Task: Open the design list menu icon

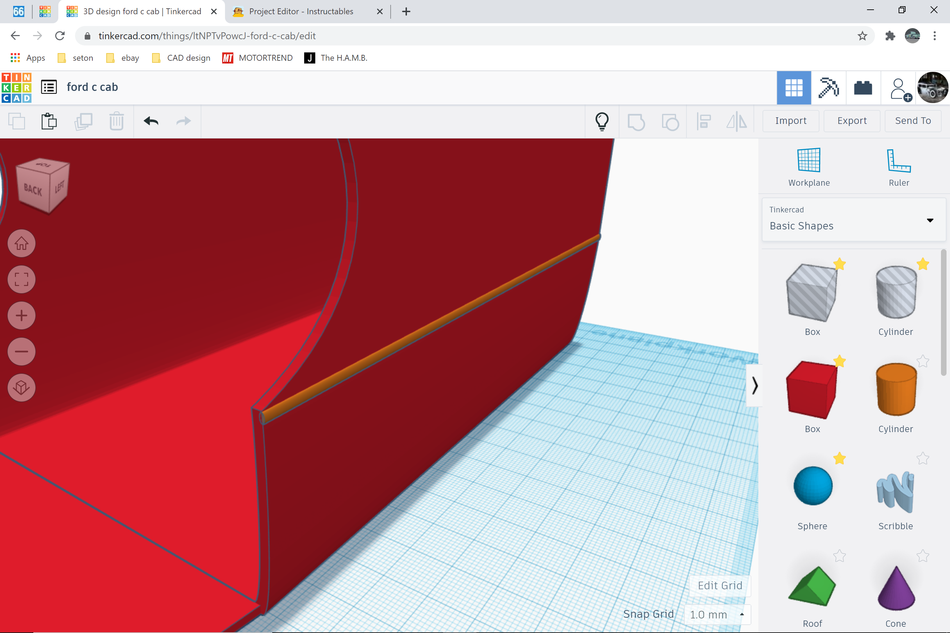Action: pyautogui.click(x=49, y=87)
